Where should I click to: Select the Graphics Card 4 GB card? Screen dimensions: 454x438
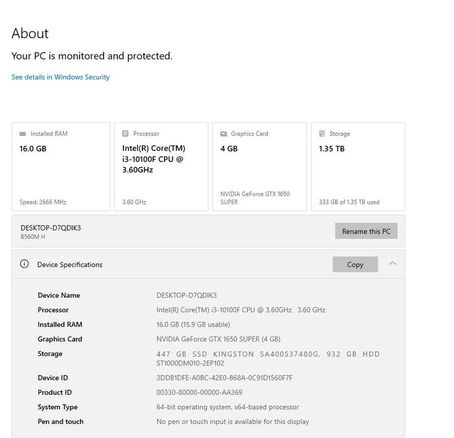260,167
